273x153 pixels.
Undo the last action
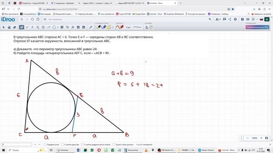22,20
